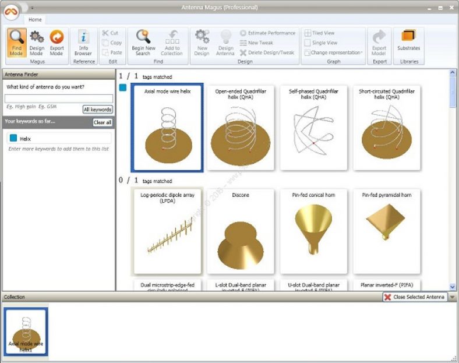Click Clear all keywords button

coord(103,122)
